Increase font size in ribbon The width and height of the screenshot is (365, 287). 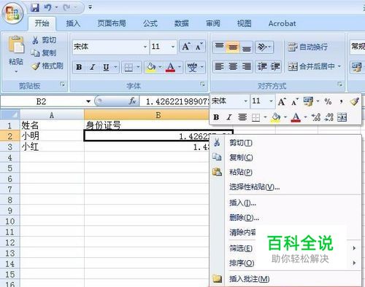coord(186,46)
